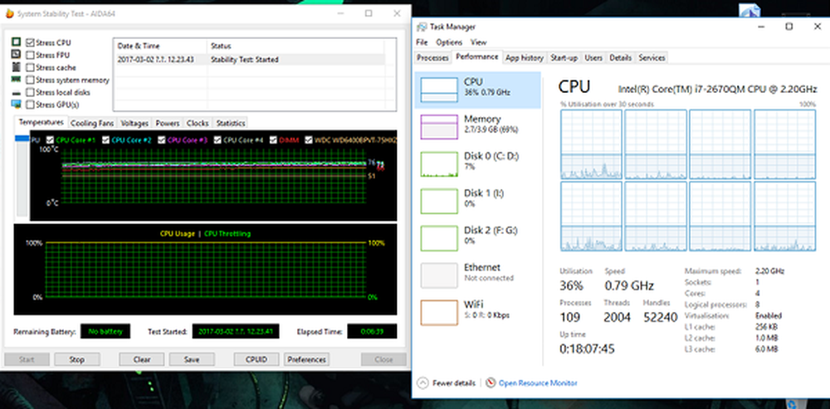Switch to the Voltages tab
The width and height of the screenshot is (830, 409).
pyautogui.click(x=134, y=123)
